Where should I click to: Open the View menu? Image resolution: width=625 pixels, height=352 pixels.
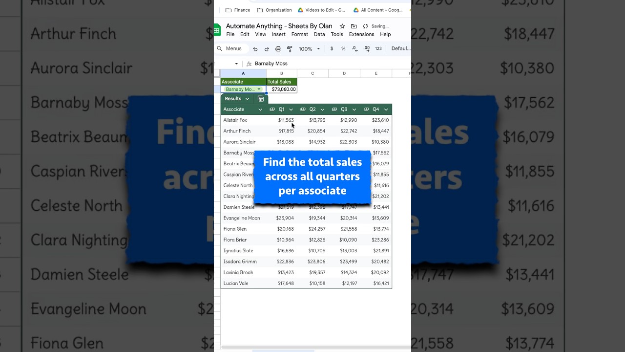[x=261, y=34]
